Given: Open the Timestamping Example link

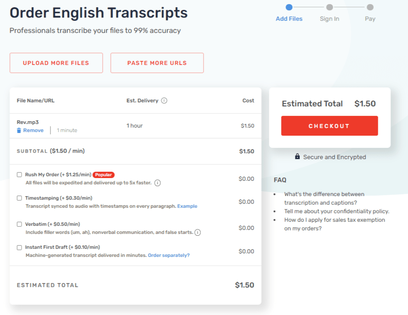Looking at the screenshot, I should coord(187,206).
